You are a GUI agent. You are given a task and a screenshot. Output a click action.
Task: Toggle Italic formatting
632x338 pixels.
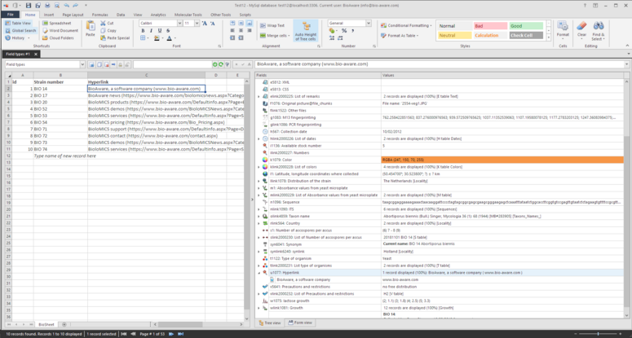point(151,31)
